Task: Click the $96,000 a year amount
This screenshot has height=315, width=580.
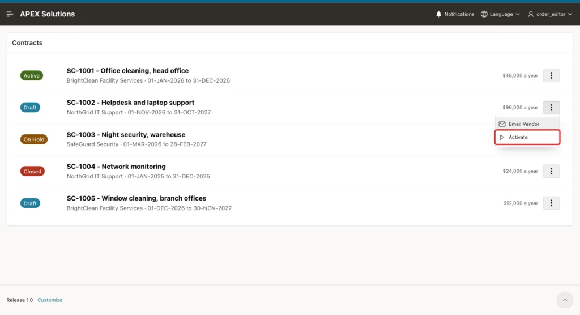Action: pyautogui.click(x=520, y=107)
